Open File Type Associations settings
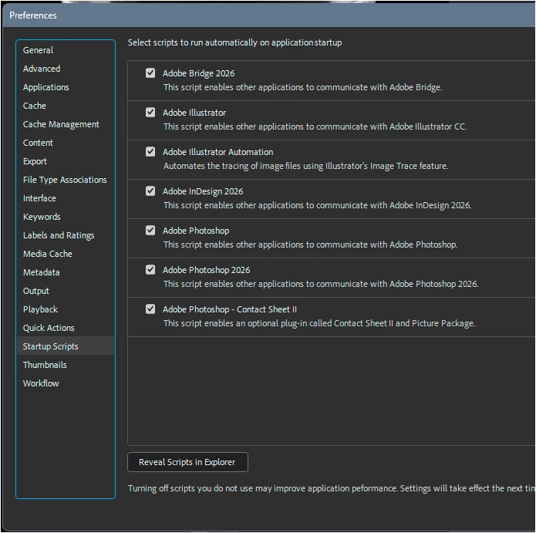The image size is (536, 533). coord(65,180)
